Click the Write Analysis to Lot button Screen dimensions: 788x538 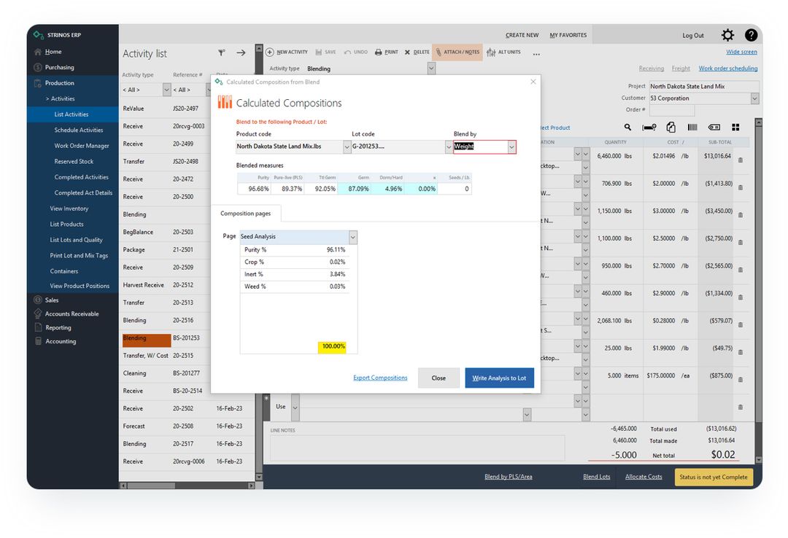coord(499,378)
